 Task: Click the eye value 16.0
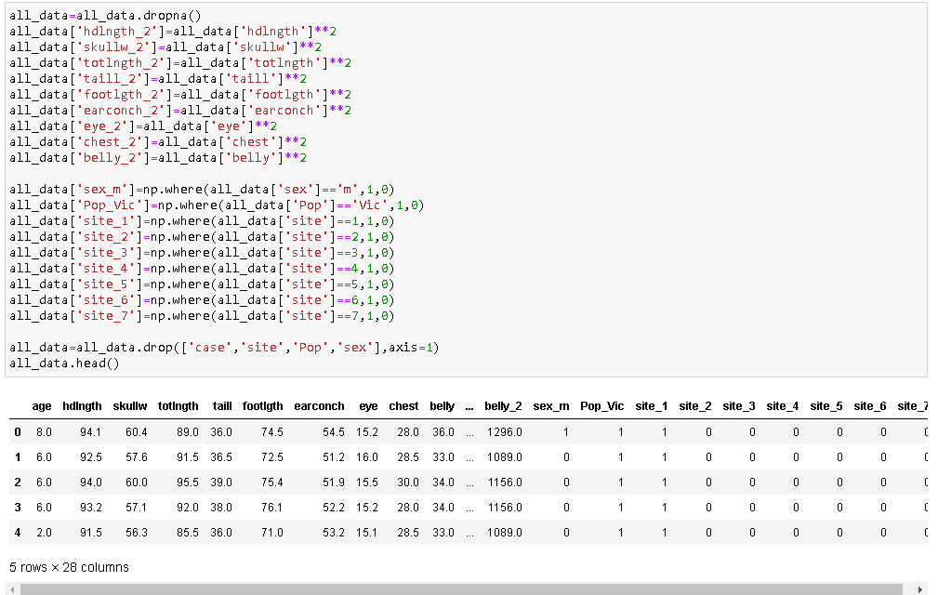[x=366, y=456]
